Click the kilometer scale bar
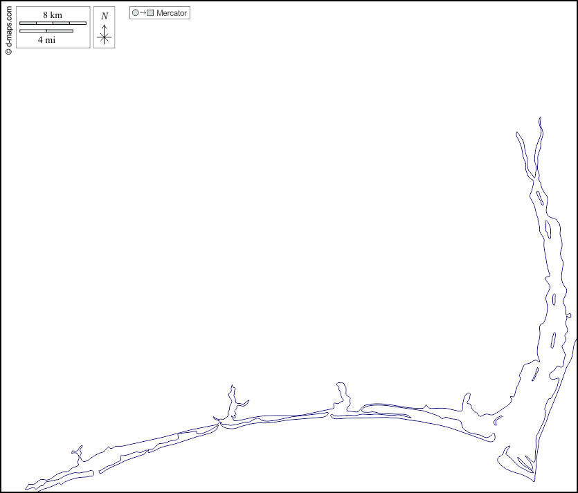This screenshot has height=493, width=578. pyautogui.click(x=53, y=24)
